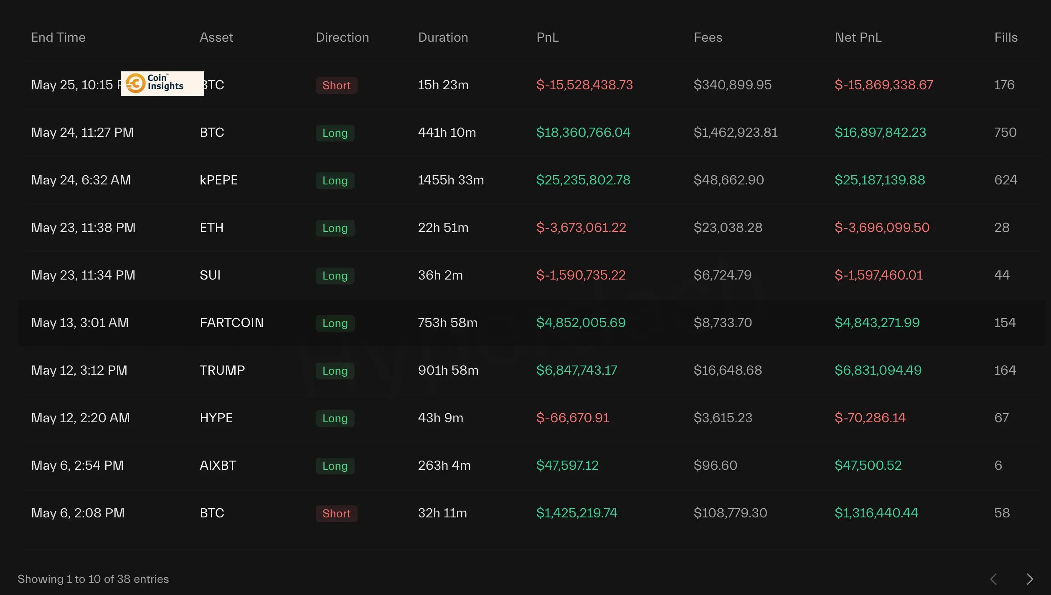Click the 'Showing 1 to 10 of 38 entries' text

[93, 579]
